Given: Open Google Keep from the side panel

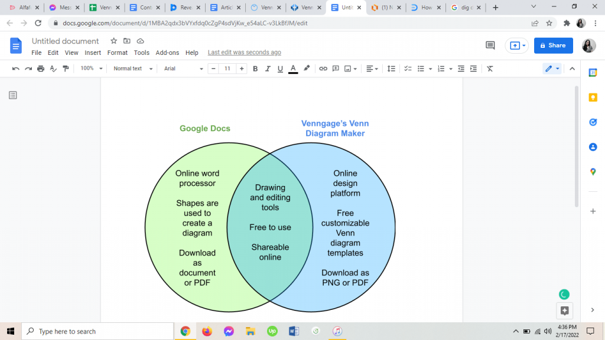Looking at the screenshot, I should click(x=593, y=97).
